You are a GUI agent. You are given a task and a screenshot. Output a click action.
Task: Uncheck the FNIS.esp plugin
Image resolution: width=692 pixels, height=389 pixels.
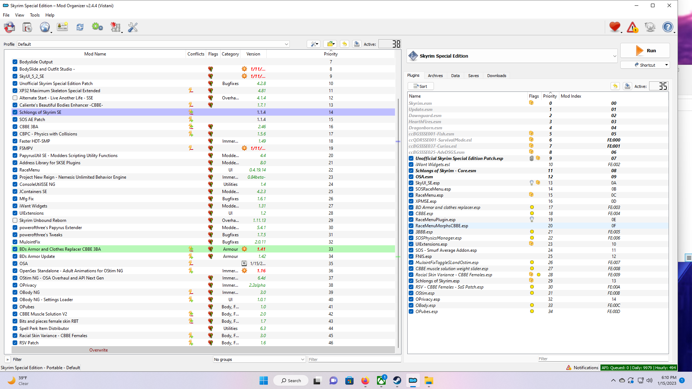pyautogui.click(x=411, y=256)
